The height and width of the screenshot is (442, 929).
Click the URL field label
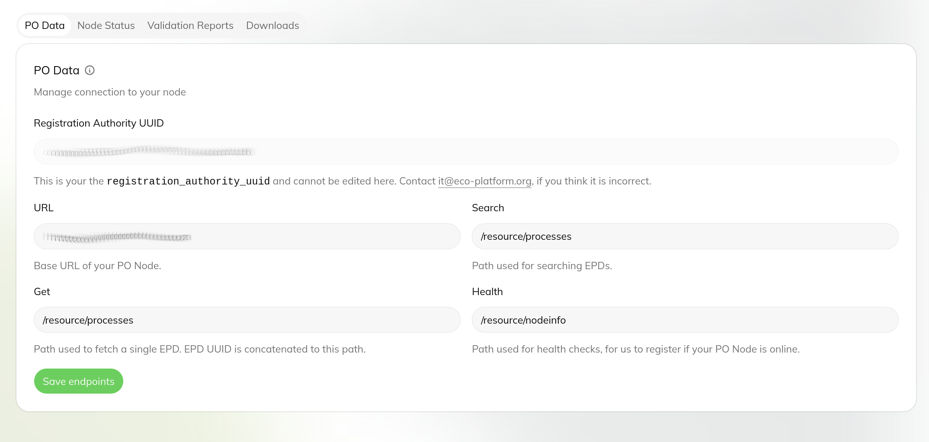(44, 208)
